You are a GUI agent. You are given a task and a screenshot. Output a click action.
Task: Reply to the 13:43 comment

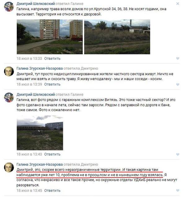(x=52, y=154)
